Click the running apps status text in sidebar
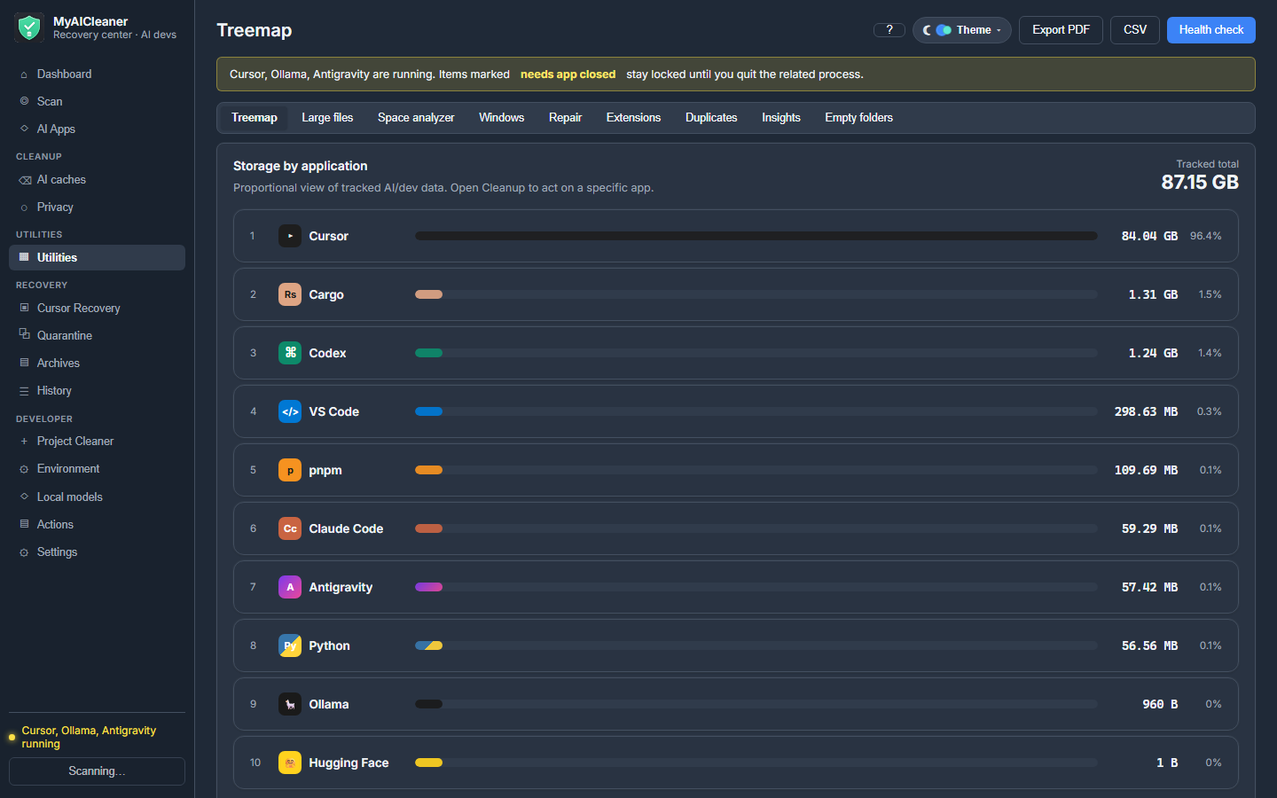The width and height of the screenshot is (1277, 798). 89,737
